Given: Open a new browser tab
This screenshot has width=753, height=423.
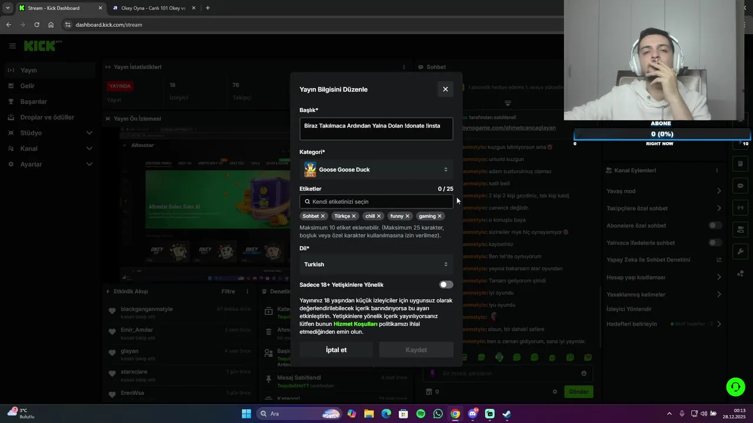Looking at the screenshot, I should (208, 8).
